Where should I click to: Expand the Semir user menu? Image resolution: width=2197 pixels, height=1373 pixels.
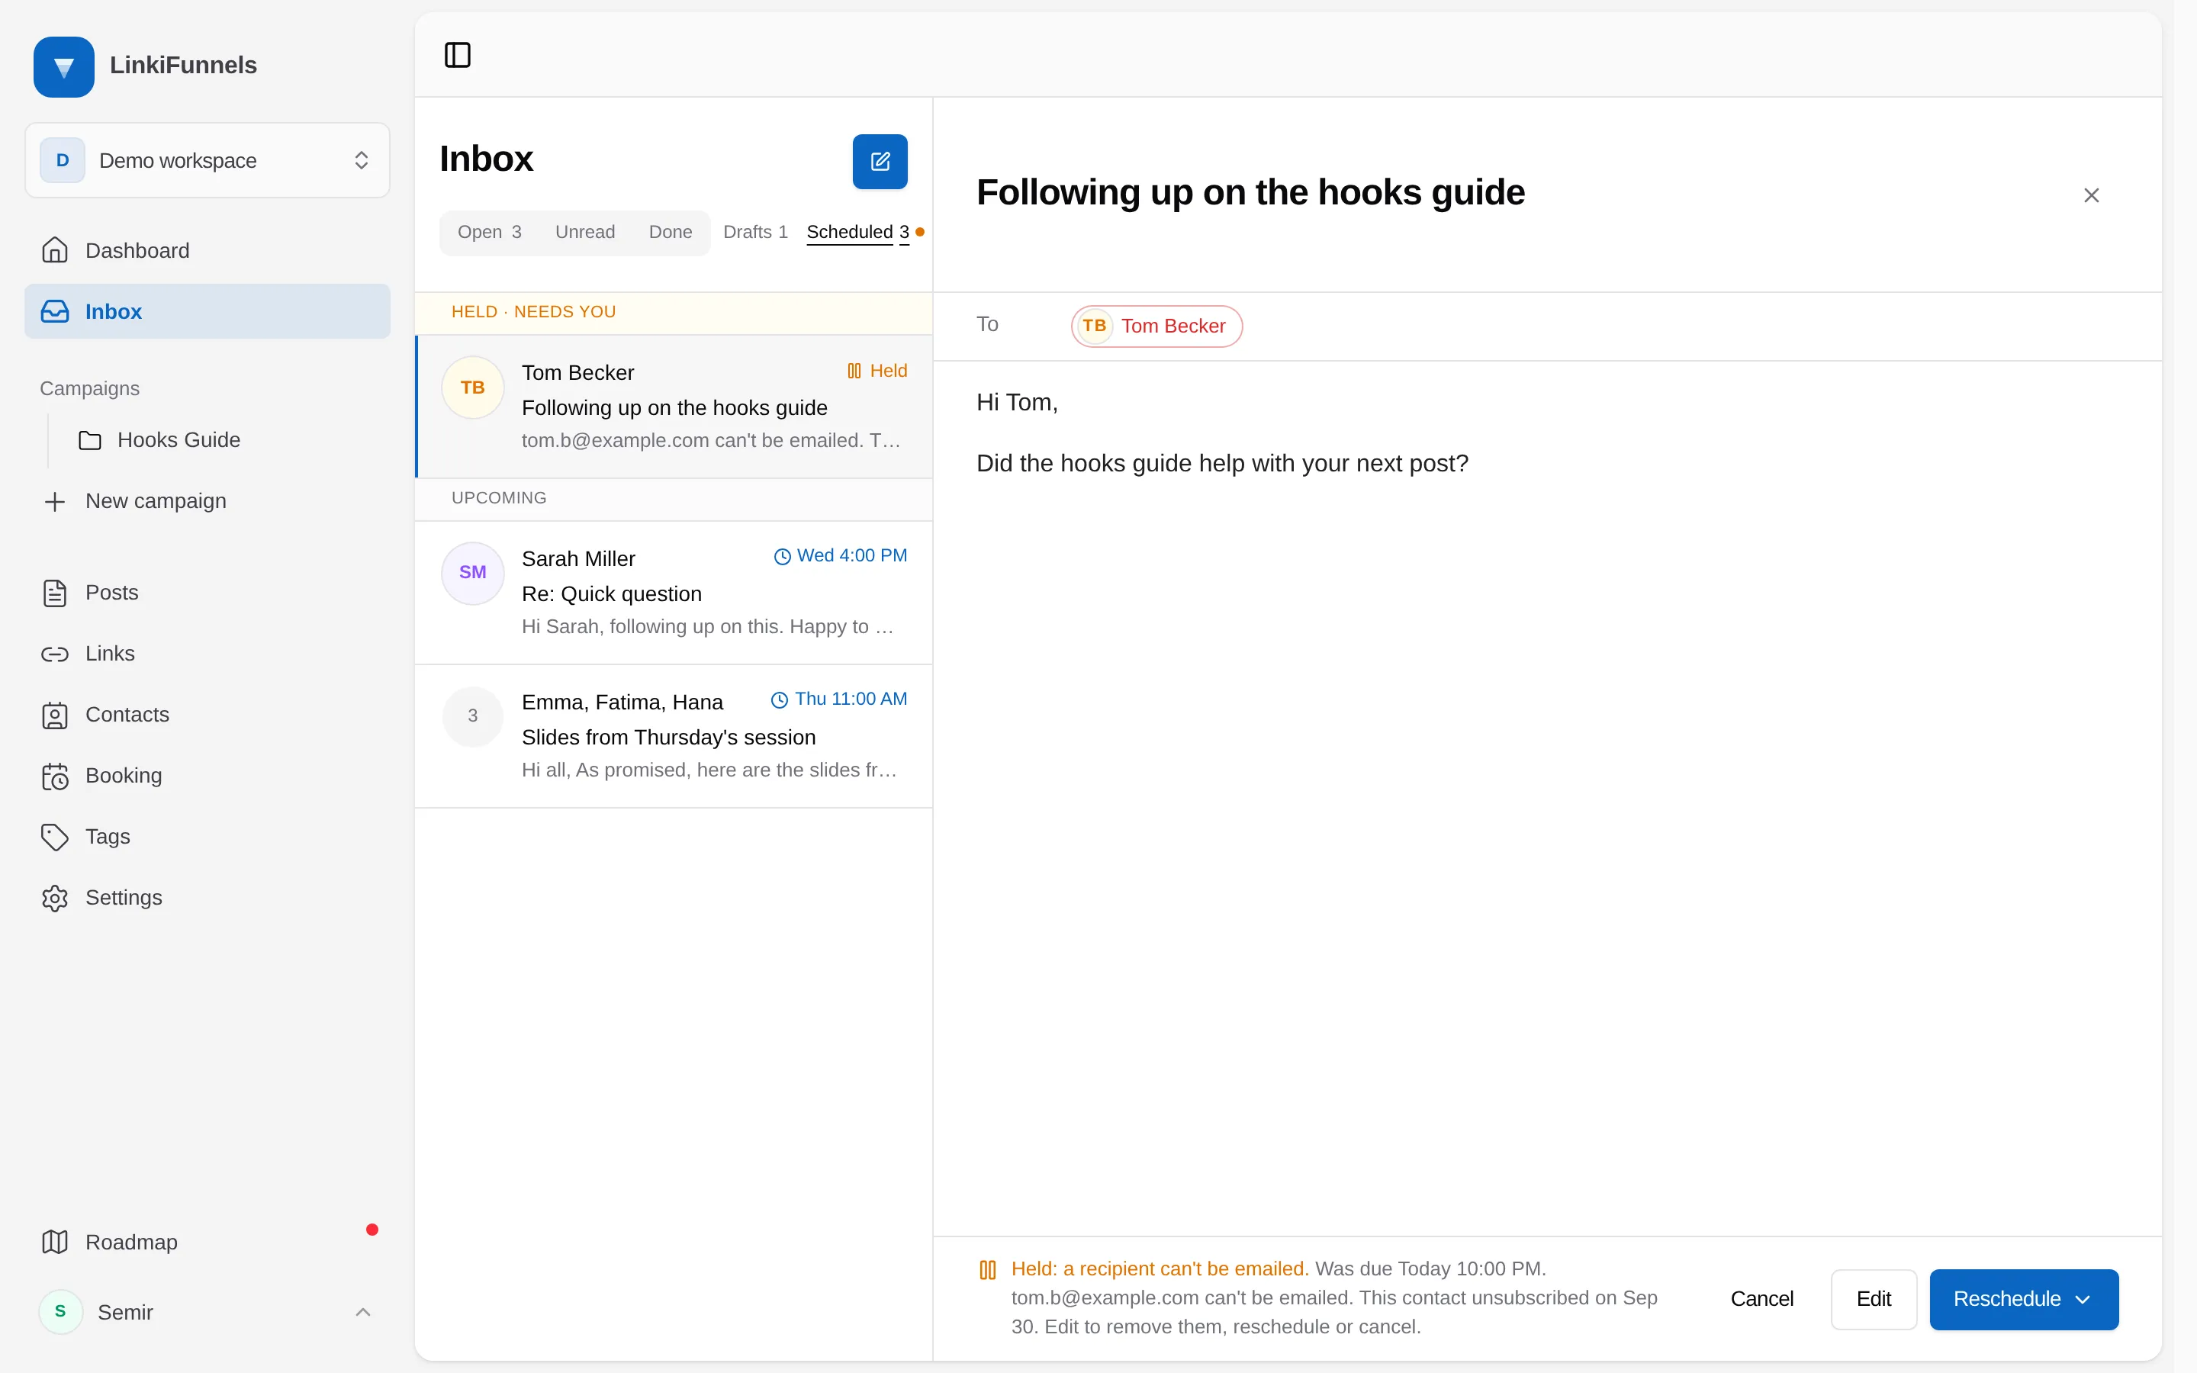point(207,1312)
